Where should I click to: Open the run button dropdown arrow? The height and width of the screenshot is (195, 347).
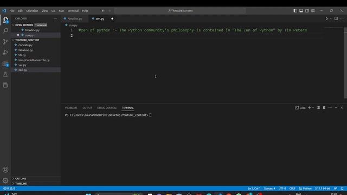click(331, 19)
